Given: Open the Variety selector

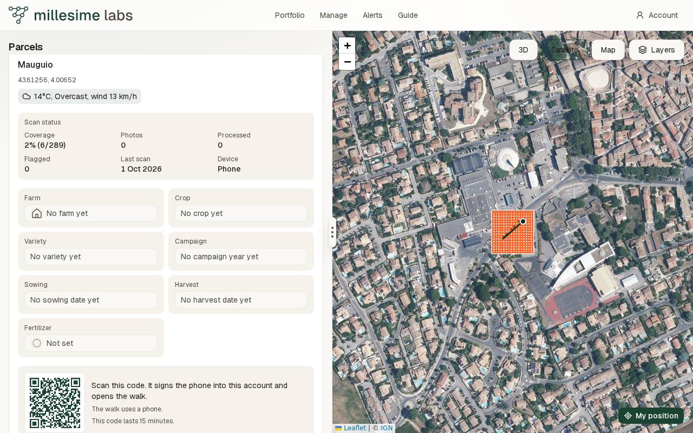Looking at the screenshot, I should tap(91, 257).
